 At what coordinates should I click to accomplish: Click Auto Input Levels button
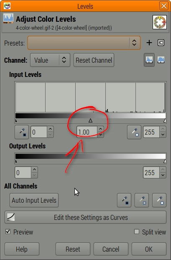tap(34, 200)
